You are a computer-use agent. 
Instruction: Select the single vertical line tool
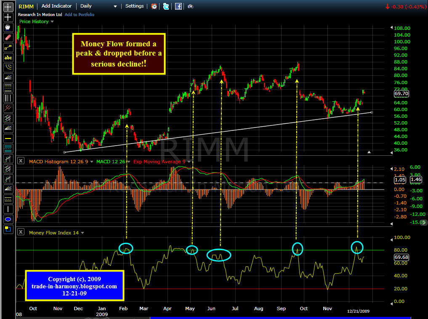(x=8, y=209)
